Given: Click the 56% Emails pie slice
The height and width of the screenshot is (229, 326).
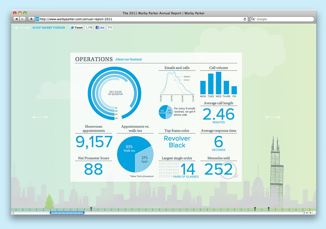Looking at the screenshot, I should click(162, 112).
